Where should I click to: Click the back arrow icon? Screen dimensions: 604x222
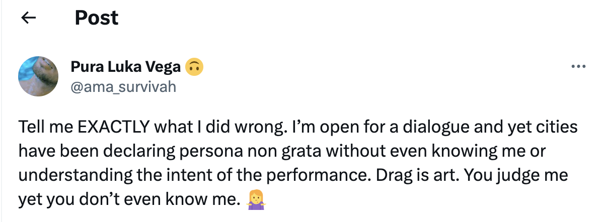click(28, 19)
